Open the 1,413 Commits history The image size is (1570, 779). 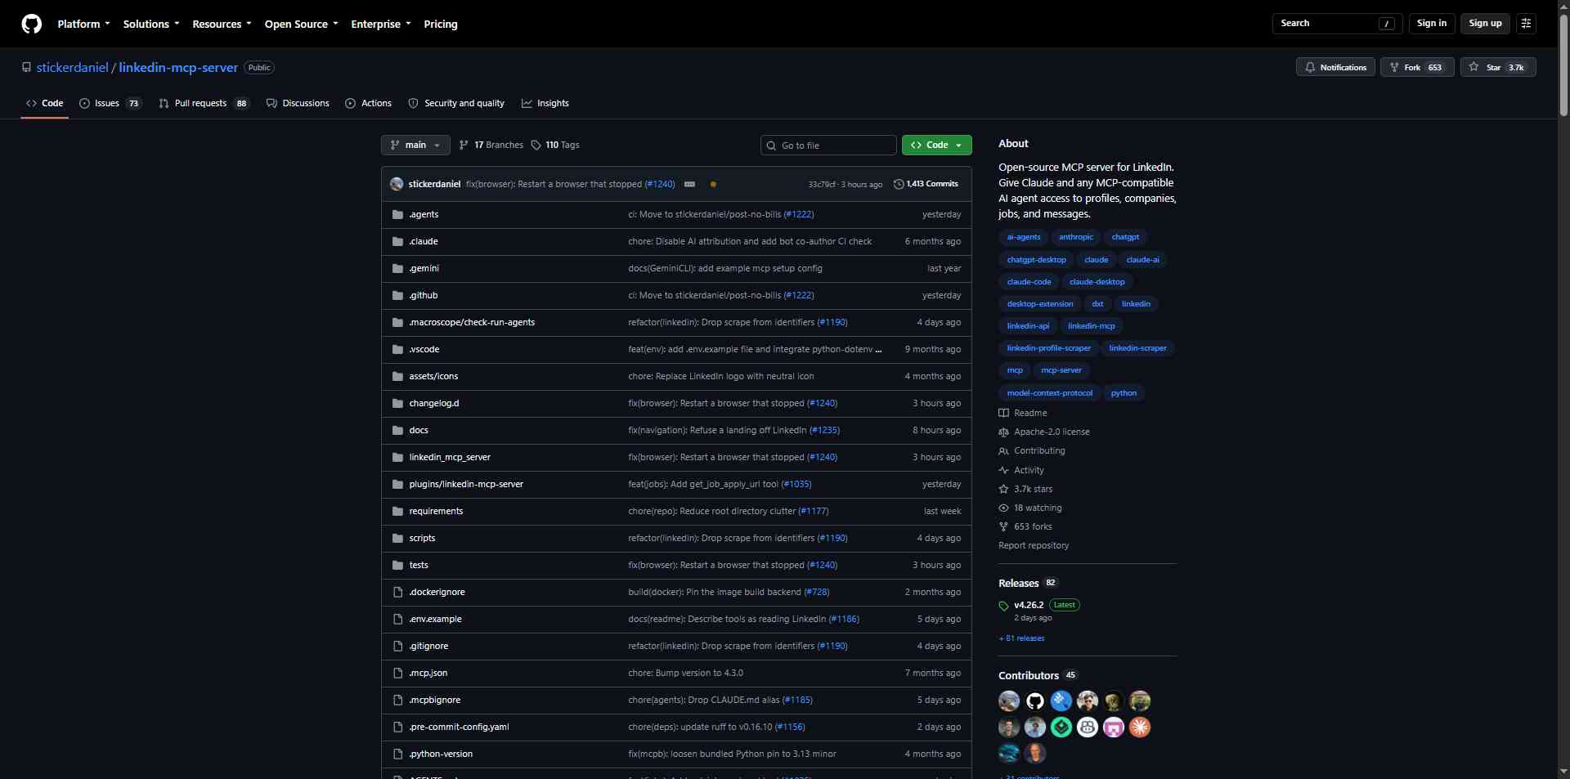[x=926, y=184]
